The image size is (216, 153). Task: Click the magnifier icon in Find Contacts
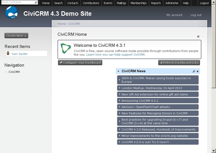(x=36, y=3)
